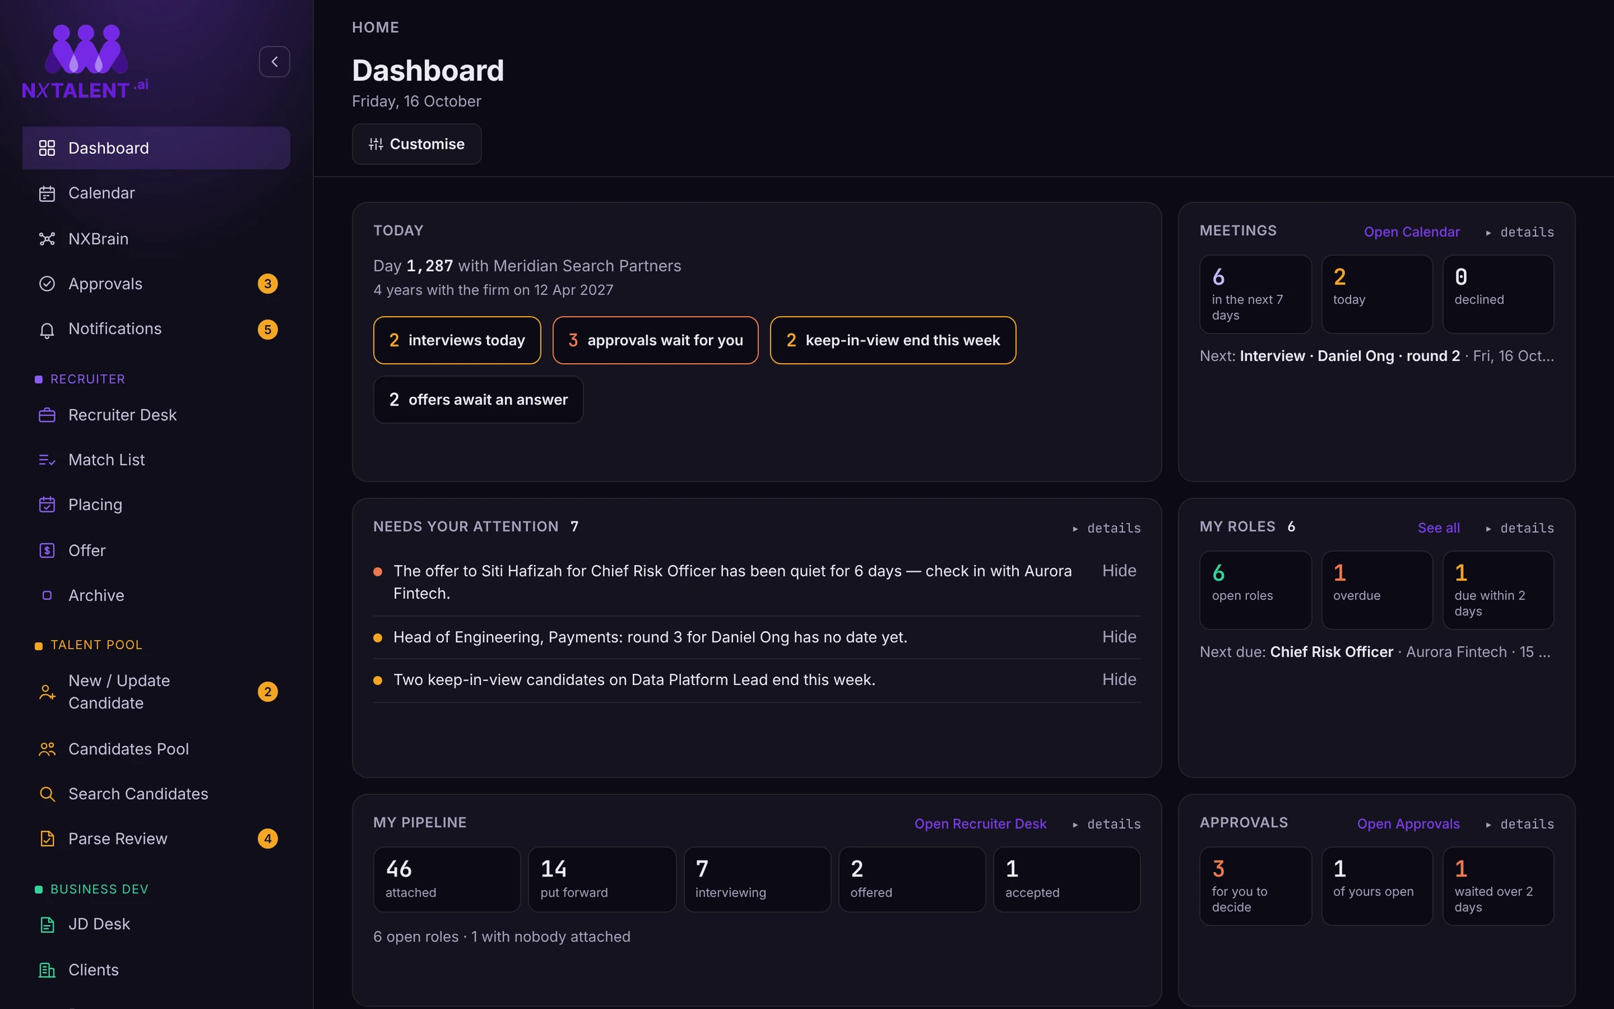
Task: Click the Offer dollar icon
Action: [x=47, y=550]
